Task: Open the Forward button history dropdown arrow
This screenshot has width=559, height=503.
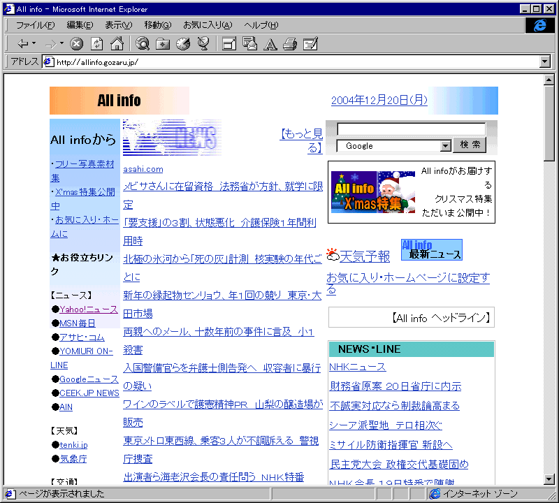Action: [61, 43]
